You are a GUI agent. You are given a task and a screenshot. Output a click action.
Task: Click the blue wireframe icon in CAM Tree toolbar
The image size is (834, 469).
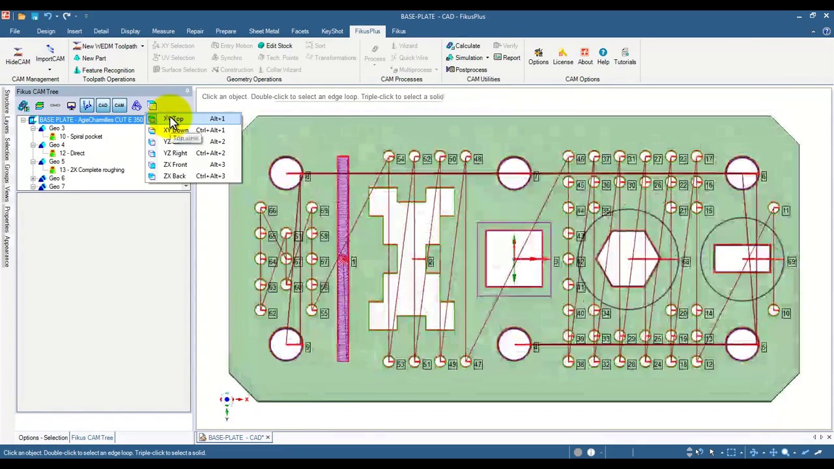[136, 106]
